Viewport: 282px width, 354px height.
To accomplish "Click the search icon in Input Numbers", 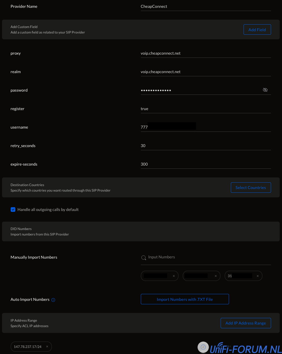I will click(x=143, y=257).
